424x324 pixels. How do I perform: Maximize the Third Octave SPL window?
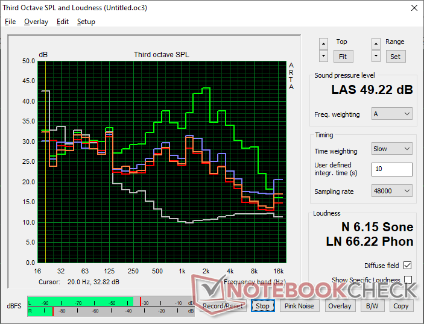(387, 8)
